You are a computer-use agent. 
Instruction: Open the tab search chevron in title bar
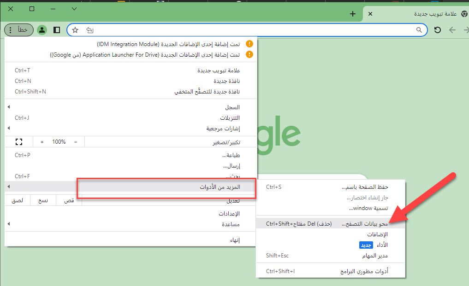(x=74, y=9)
